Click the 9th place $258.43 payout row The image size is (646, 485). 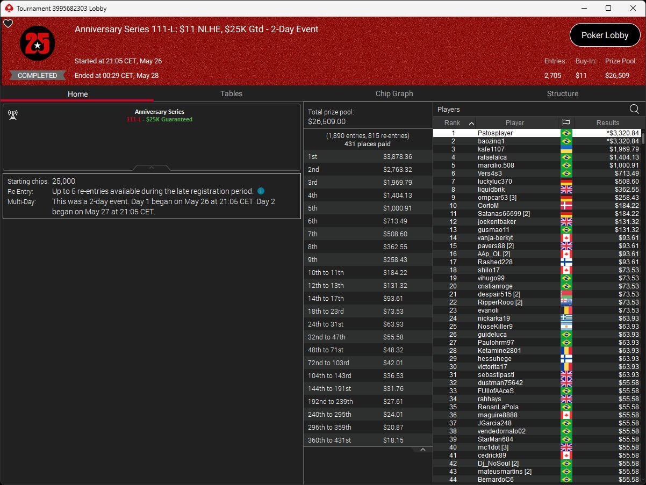pyautogui.click(x=368, y=259)
